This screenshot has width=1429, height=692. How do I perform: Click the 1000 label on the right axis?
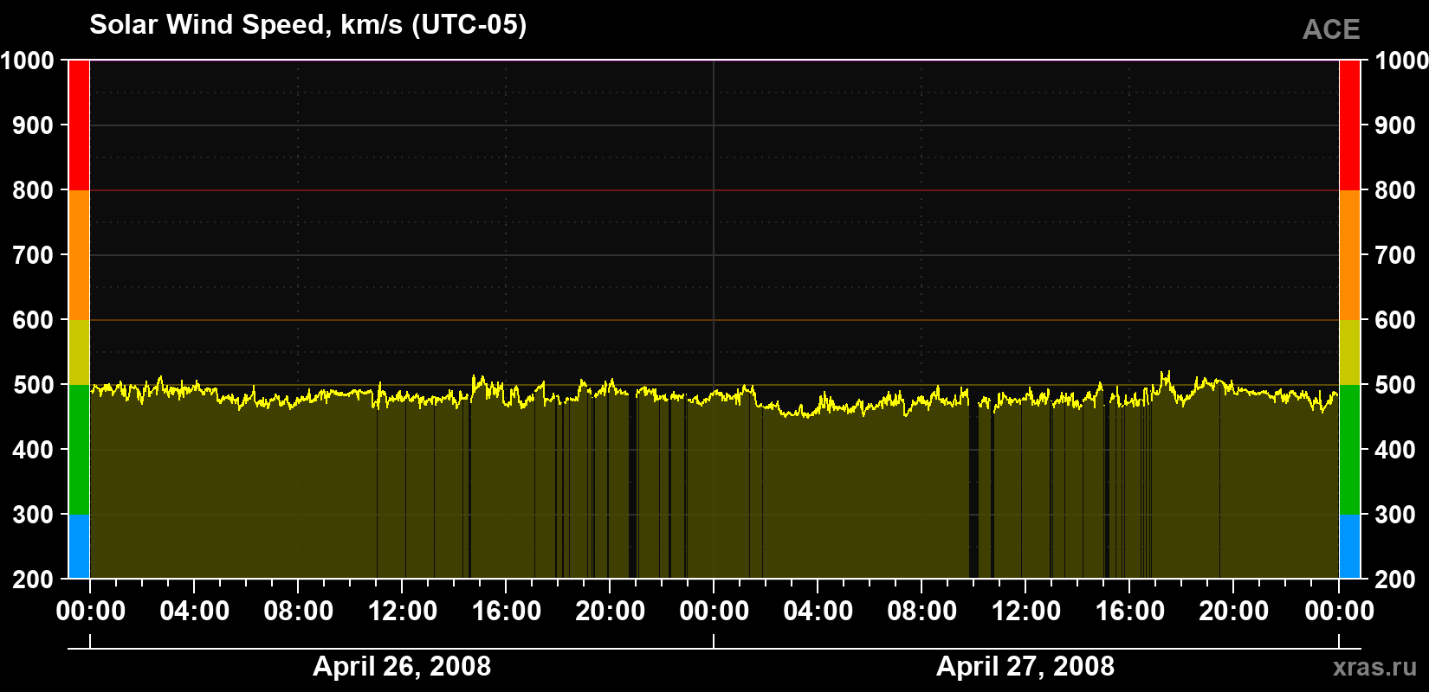click(1401, 61)
